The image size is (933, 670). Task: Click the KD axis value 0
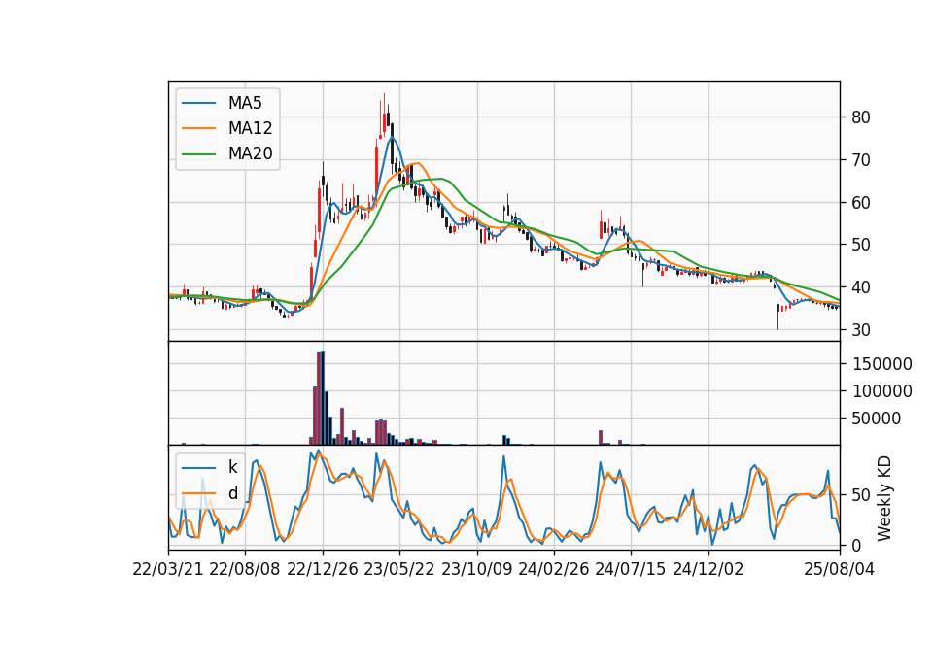tap(856, 545)
